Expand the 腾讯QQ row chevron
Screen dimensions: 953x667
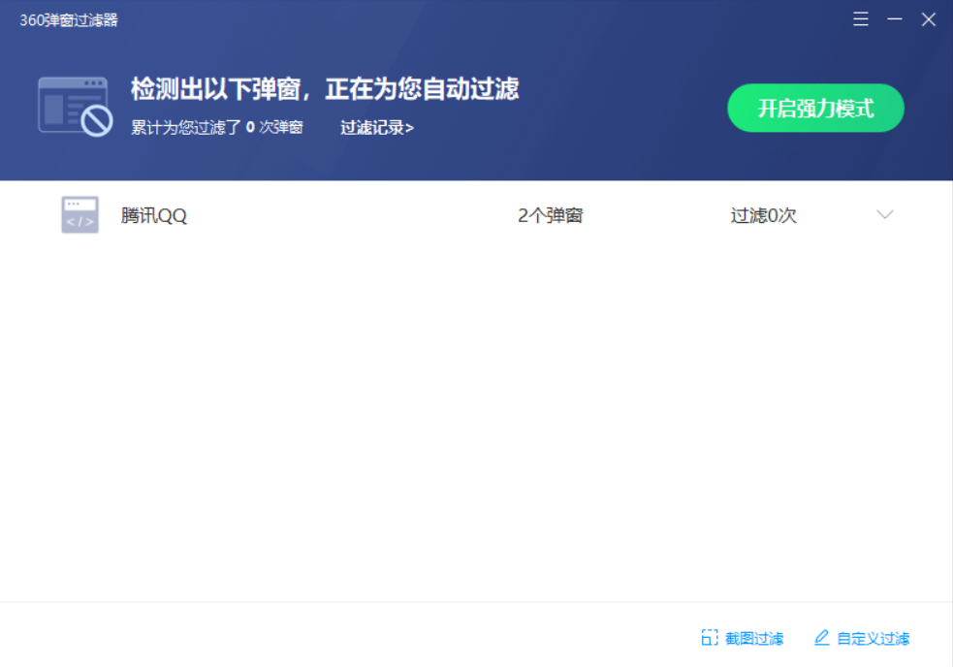tap(884, 214)
